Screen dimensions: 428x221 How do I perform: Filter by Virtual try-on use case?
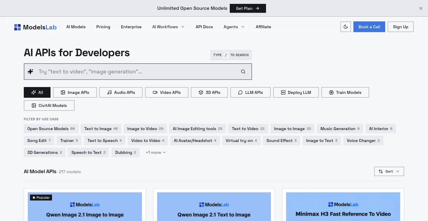click(241, 141)
